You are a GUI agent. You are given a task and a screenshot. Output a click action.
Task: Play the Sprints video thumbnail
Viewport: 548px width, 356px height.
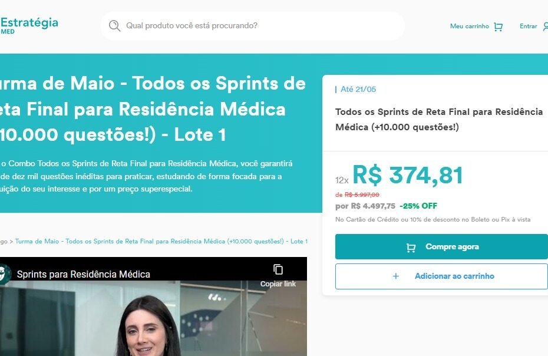point(153,318)
